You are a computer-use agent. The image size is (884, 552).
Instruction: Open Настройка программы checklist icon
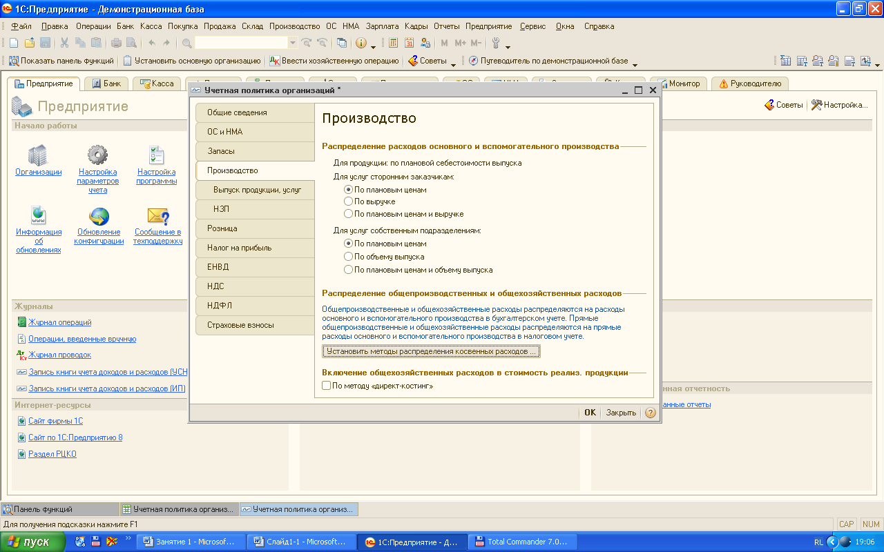pyautogui.click(x=157, y=155)
